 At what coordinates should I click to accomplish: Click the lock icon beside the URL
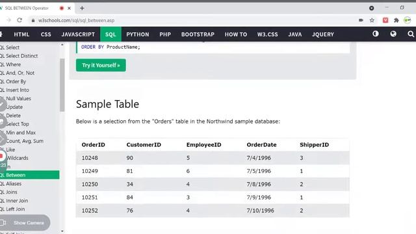[33, 20]
